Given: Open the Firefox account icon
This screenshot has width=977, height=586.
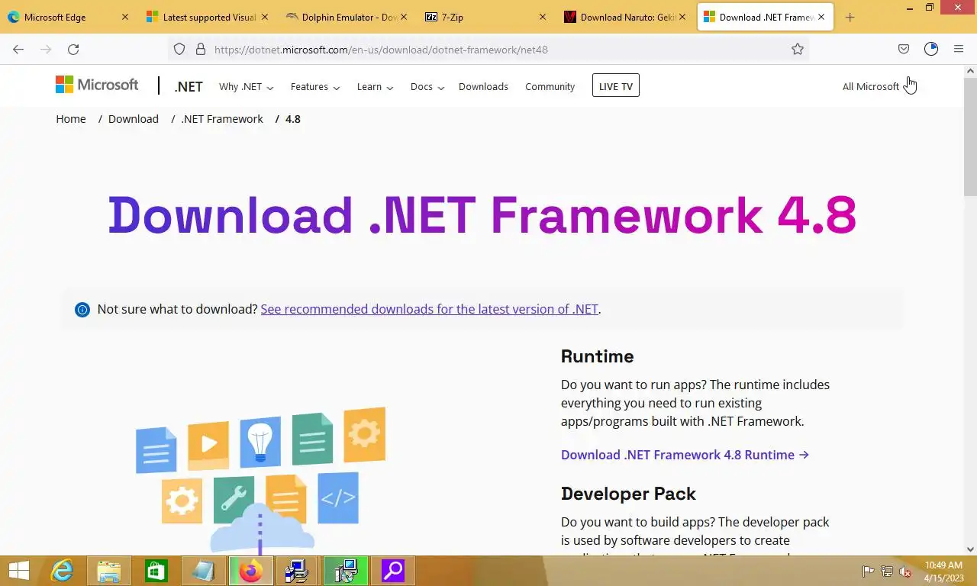Looking at the screenshot, I should click(x=931, y=49).
